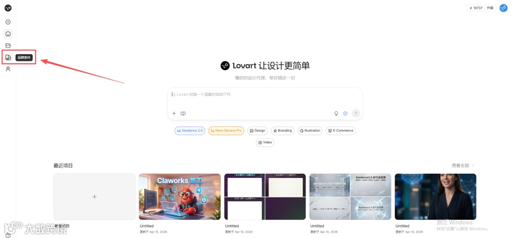Choose the Design category chip

point(257,130)
